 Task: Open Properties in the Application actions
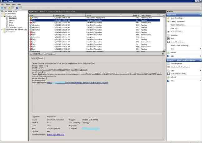tap(174, 35)
